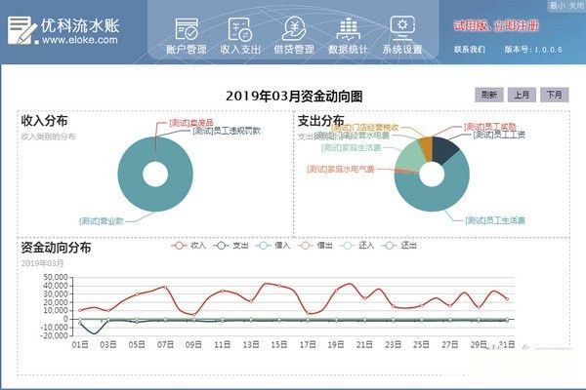This screenshot has width=586, height=390.
Task: Open the 联系我们 contact link
Action: pos(470,50)
